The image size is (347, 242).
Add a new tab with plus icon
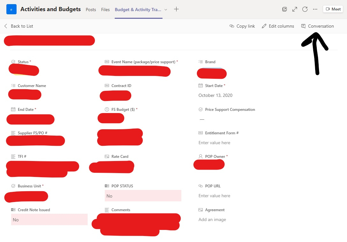176,9
